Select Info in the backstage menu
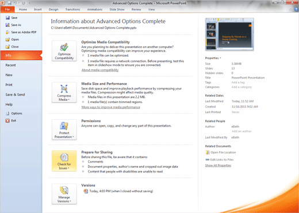 (21, 56)
